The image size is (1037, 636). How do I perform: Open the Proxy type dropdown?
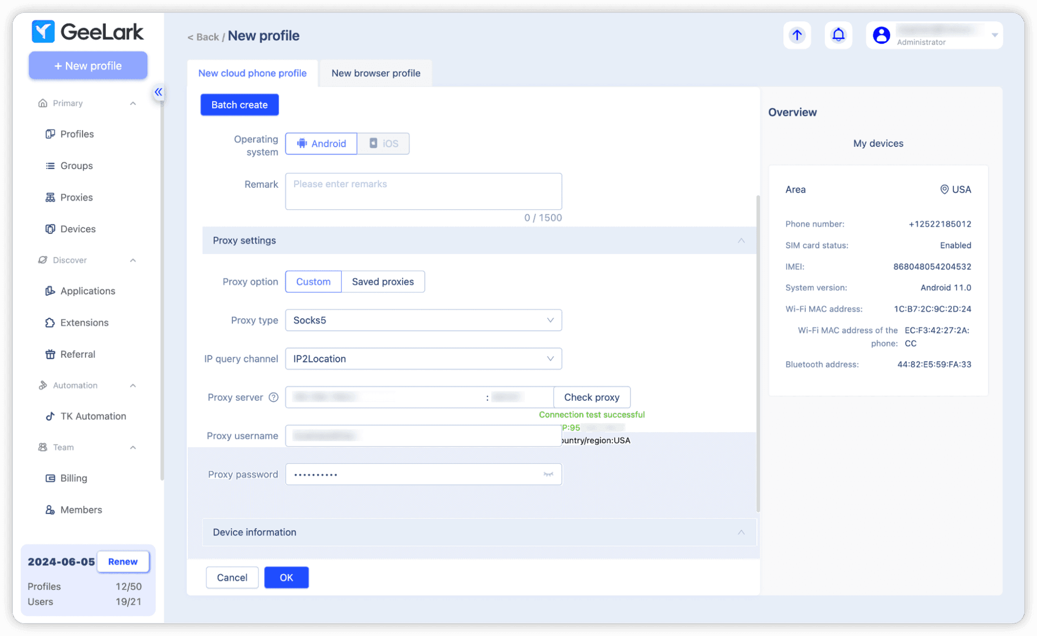pos(423,319)
